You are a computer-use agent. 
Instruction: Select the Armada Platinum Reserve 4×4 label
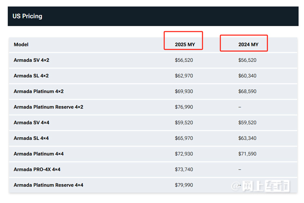[49, 185]
